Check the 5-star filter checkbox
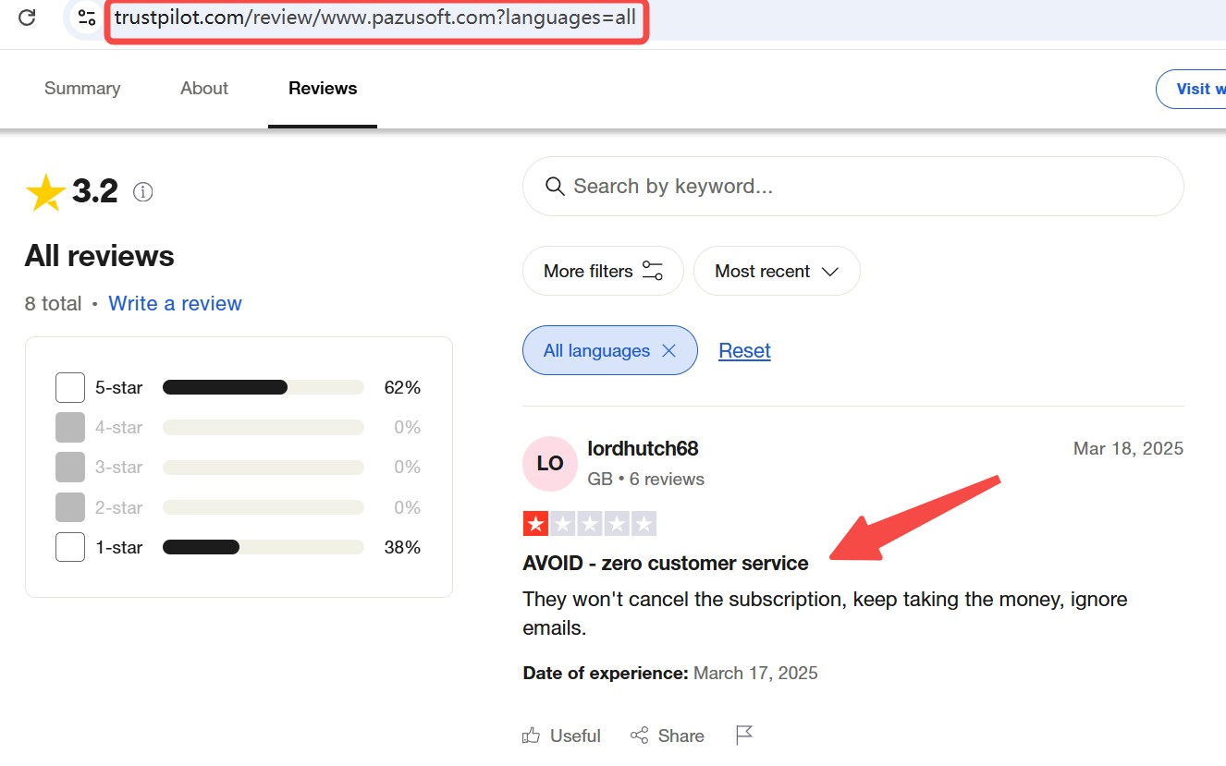This screenshot has height=766, width=1226. pyautogui.click(x=70, y=388)
